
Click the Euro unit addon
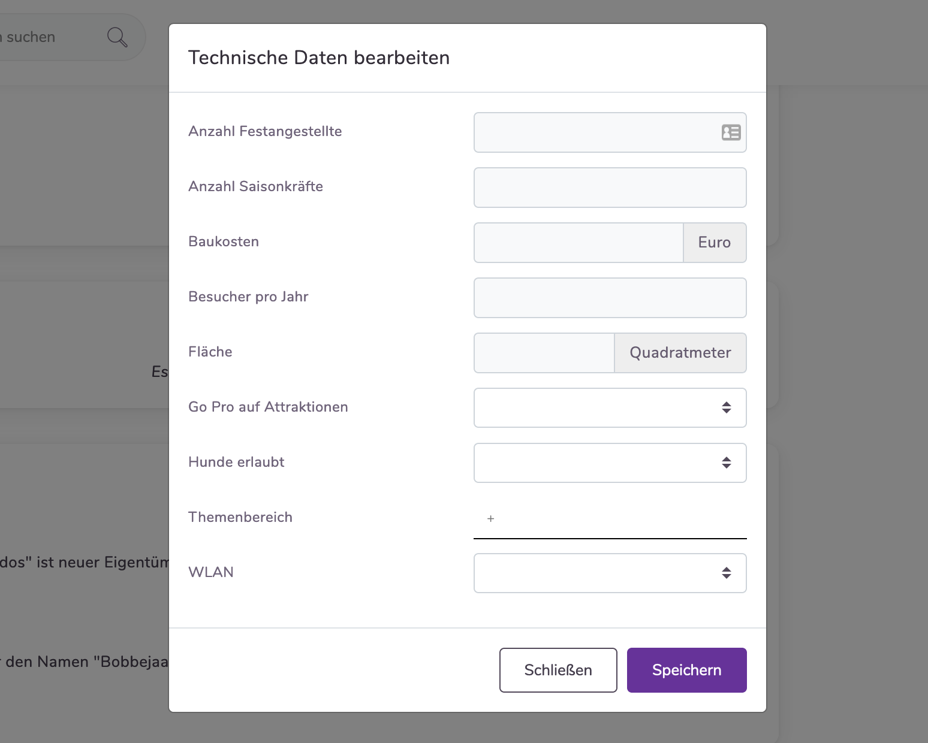[715, 243]
